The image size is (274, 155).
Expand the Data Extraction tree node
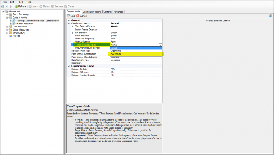(7, 27)
